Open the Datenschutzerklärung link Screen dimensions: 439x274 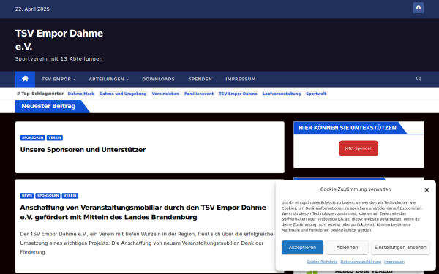361,262
